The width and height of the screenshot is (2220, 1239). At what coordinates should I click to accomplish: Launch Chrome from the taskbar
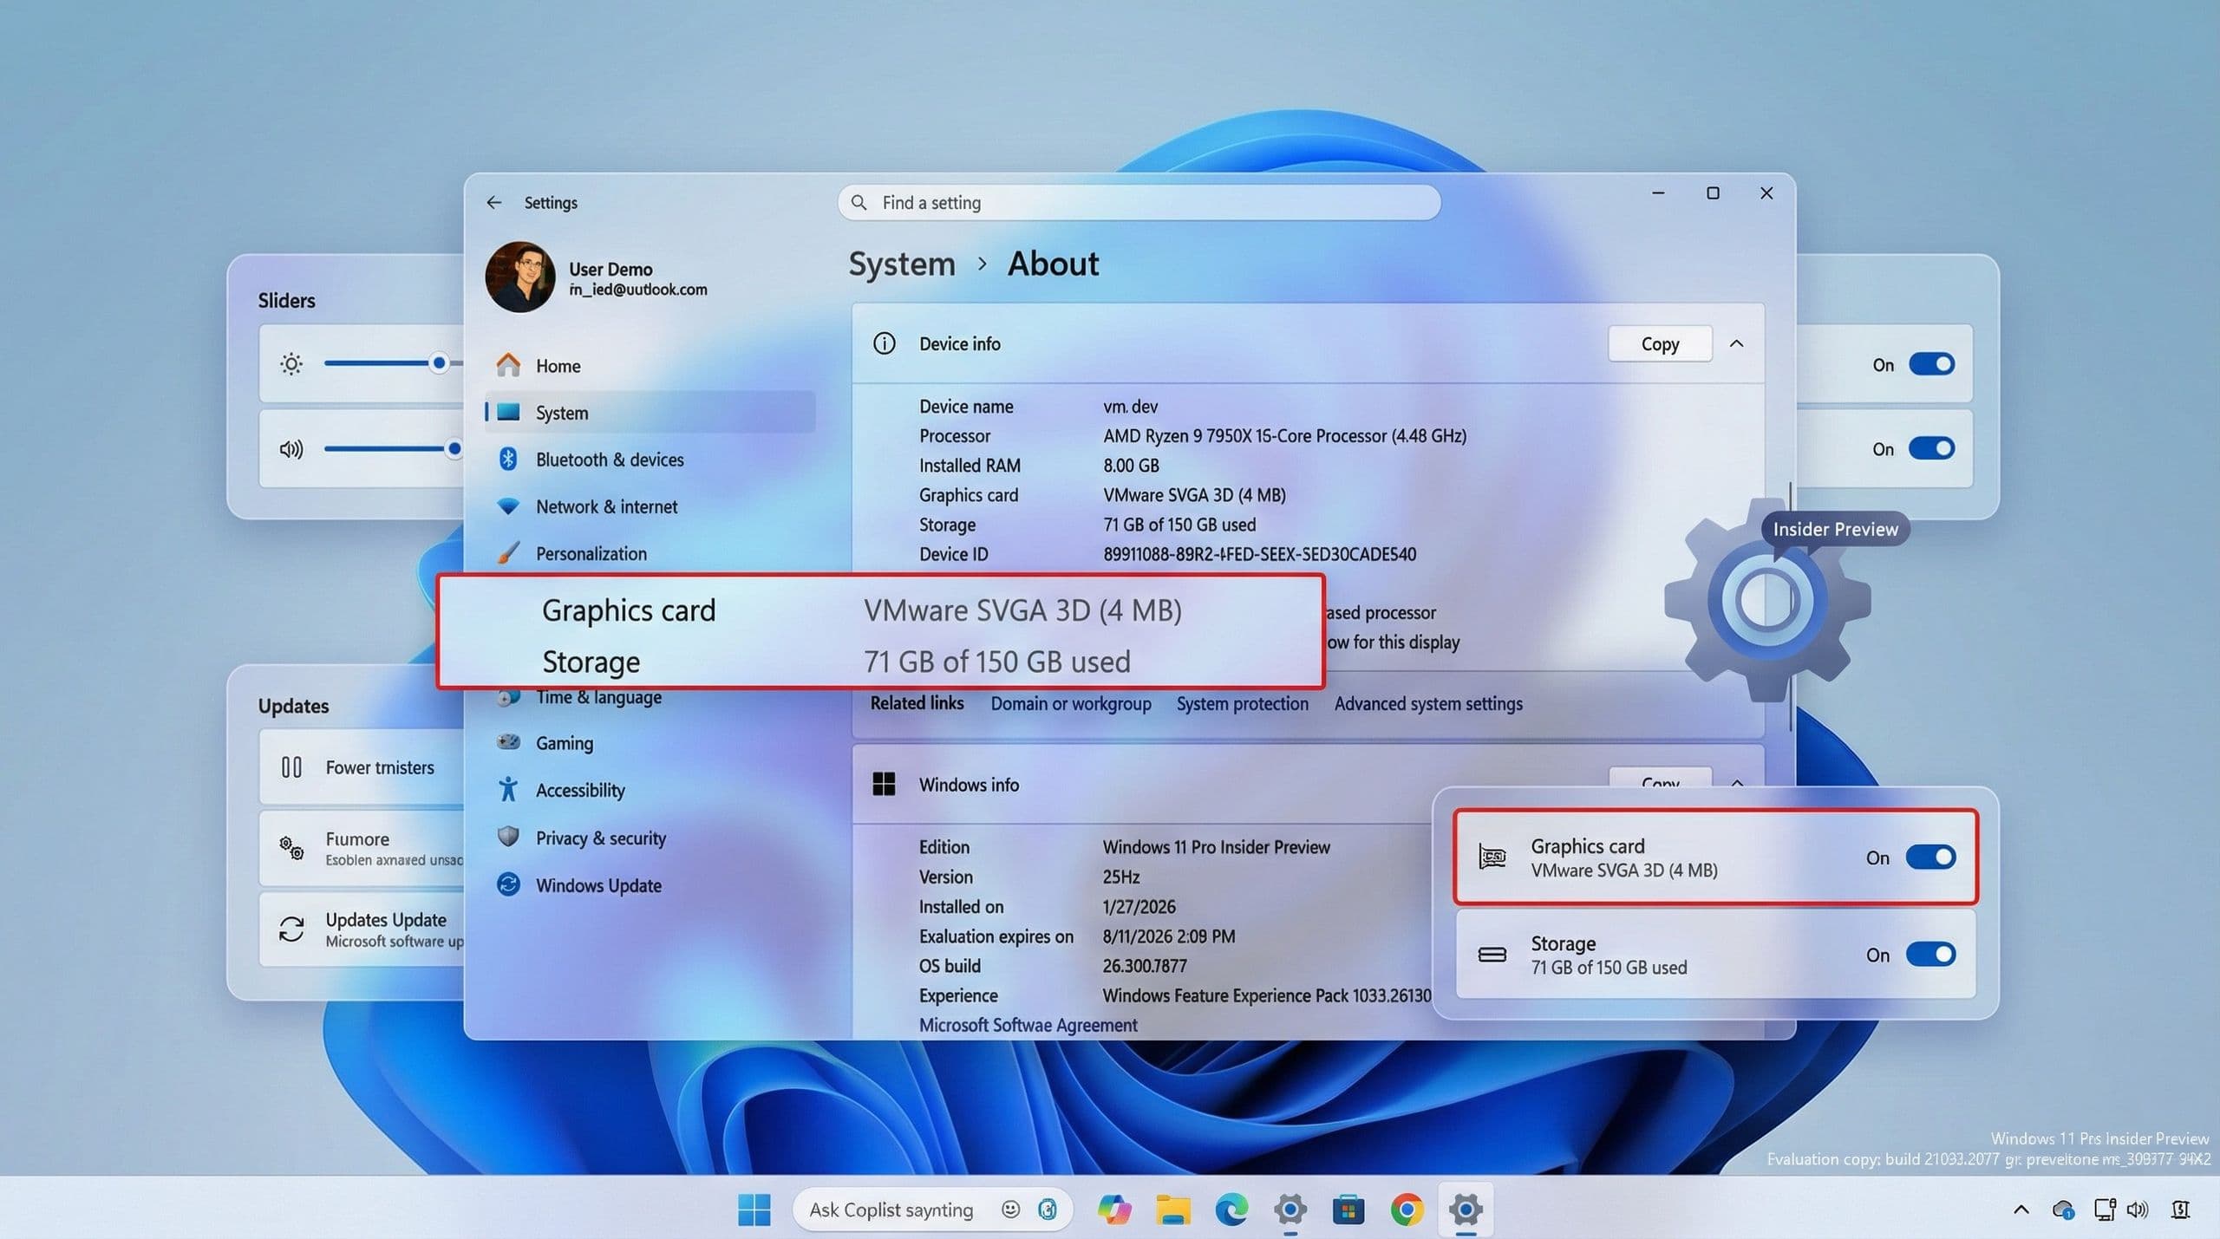click(1407, 1210)
